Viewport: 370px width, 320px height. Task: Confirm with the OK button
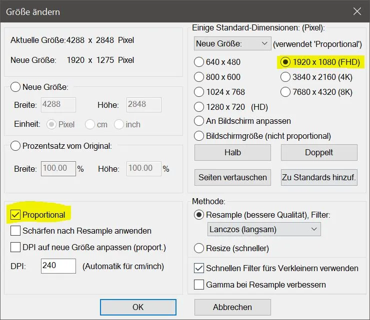coord(138,307)
